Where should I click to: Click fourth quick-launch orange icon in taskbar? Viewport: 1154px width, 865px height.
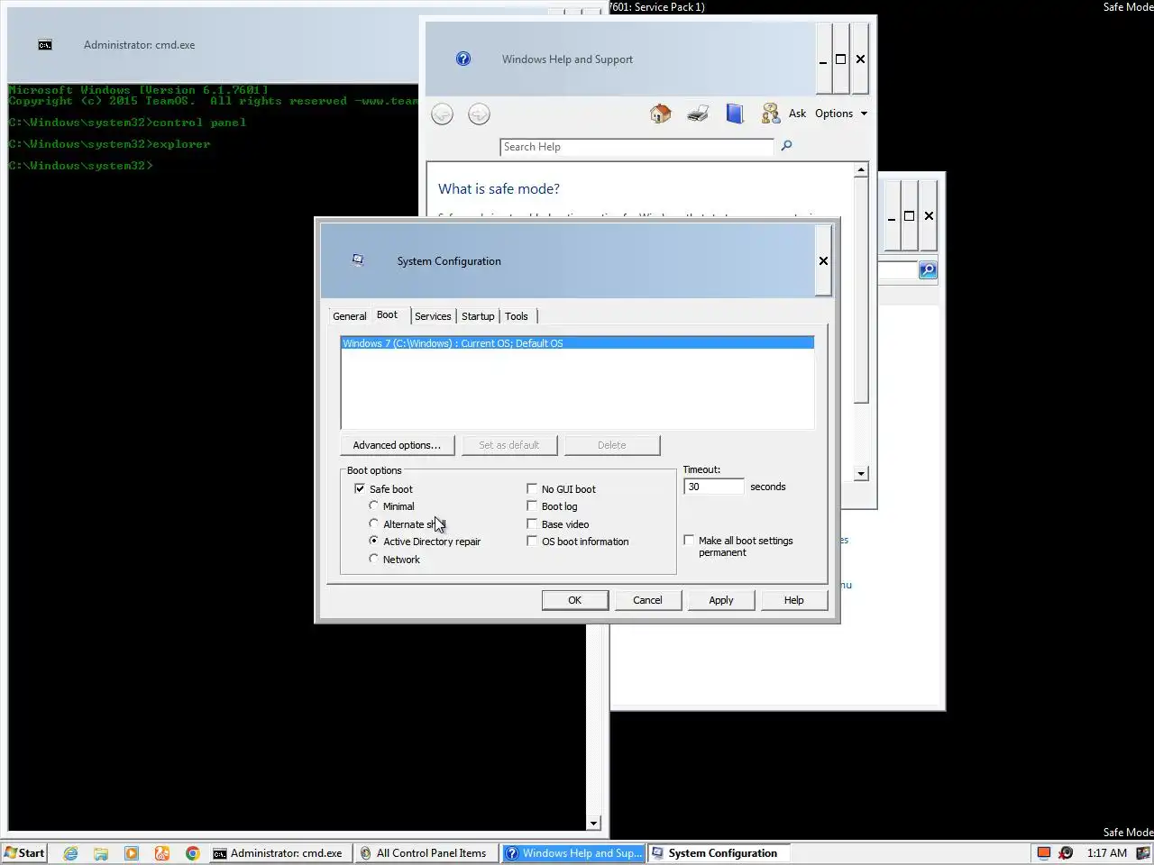162,853
